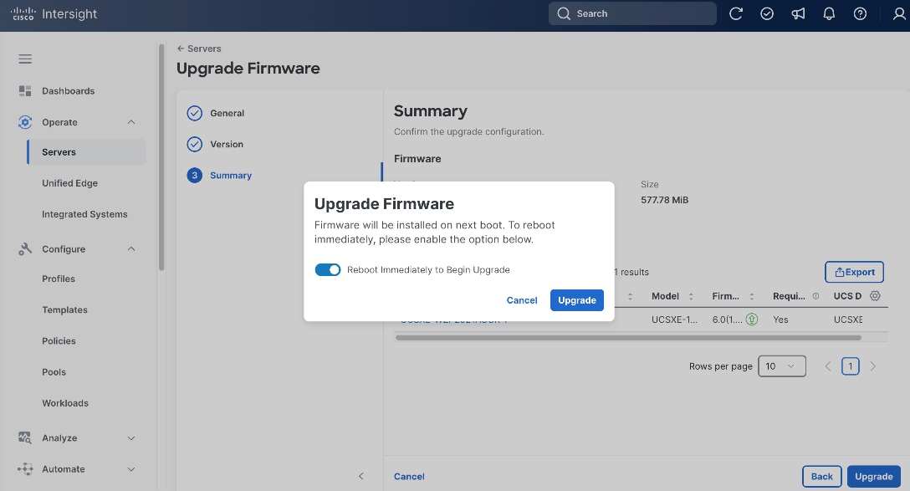Click the refresh icon in header
Image resolution: width=910 pixels, height=491 pixels.
pos(736,13)
